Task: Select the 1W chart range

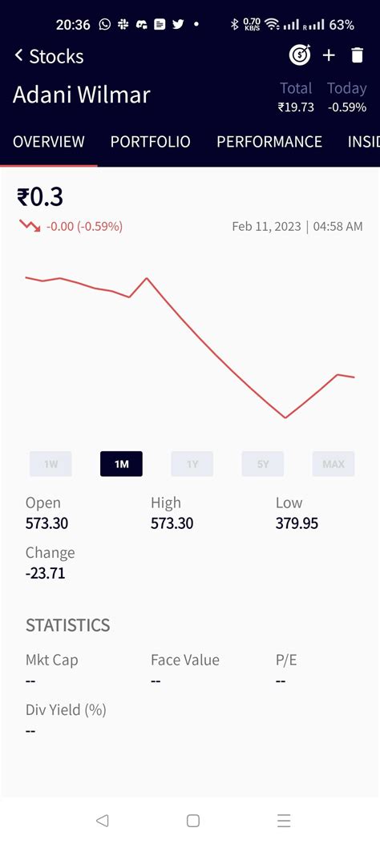Action: click(x=51, y=464)
